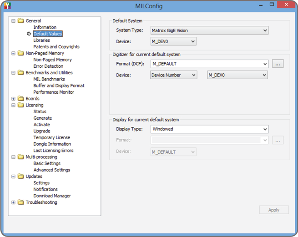Select Default Values in the tree
The image size is (298, 237).
click(x=48, y=34)
